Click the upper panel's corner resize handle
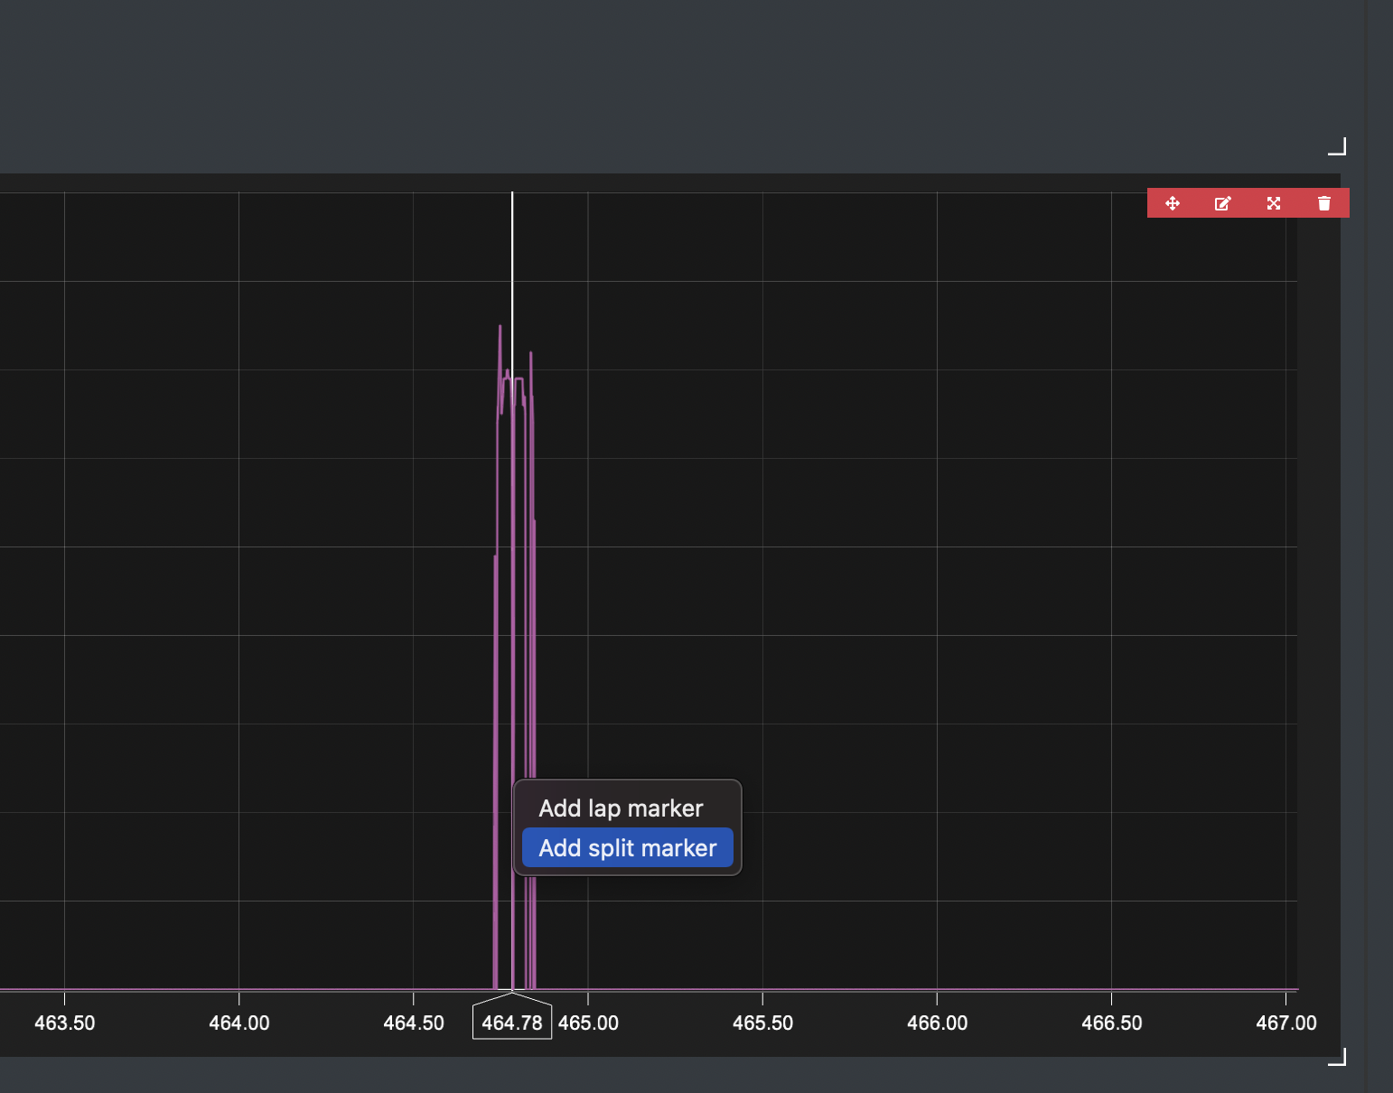This screenshot has width=1393, height=1093. [x=1338, y=146]
